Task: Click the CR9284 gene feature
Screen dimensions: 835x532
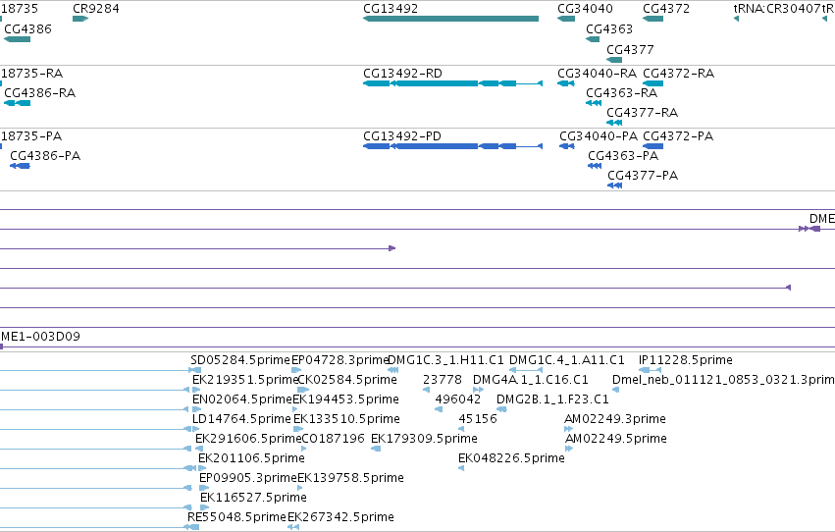Action: [x=80, y=19]
